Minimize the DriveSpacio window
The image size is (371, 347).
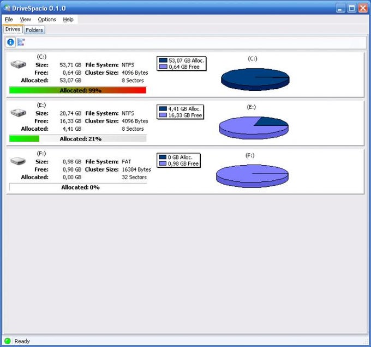coord(340,9)
